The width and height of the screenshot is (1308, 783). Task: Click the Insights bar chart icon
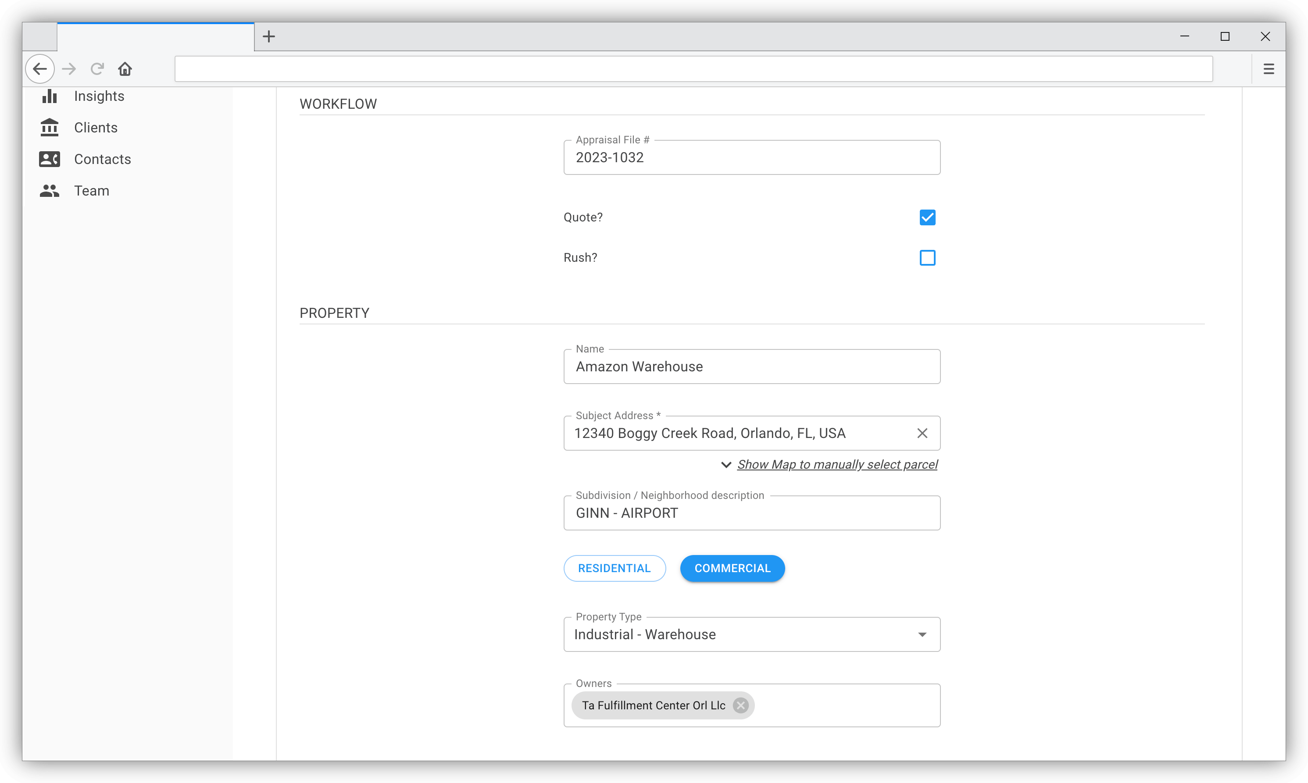coord(50,96)
